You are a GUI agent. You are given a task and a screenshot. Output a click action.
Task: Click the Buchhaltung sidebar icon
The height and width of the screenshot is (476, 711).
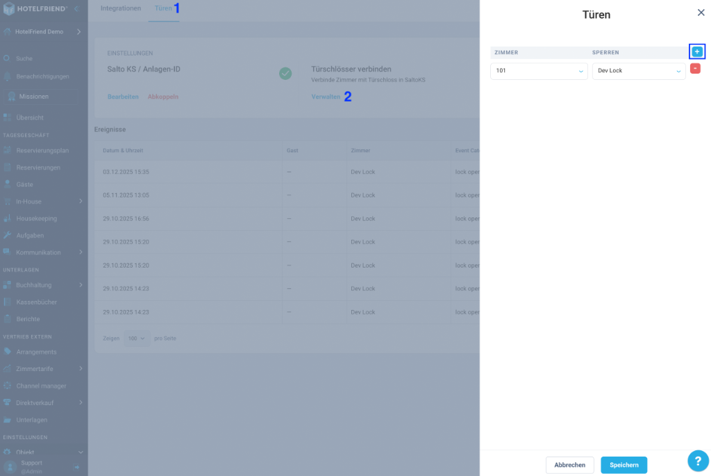[7, 285]
